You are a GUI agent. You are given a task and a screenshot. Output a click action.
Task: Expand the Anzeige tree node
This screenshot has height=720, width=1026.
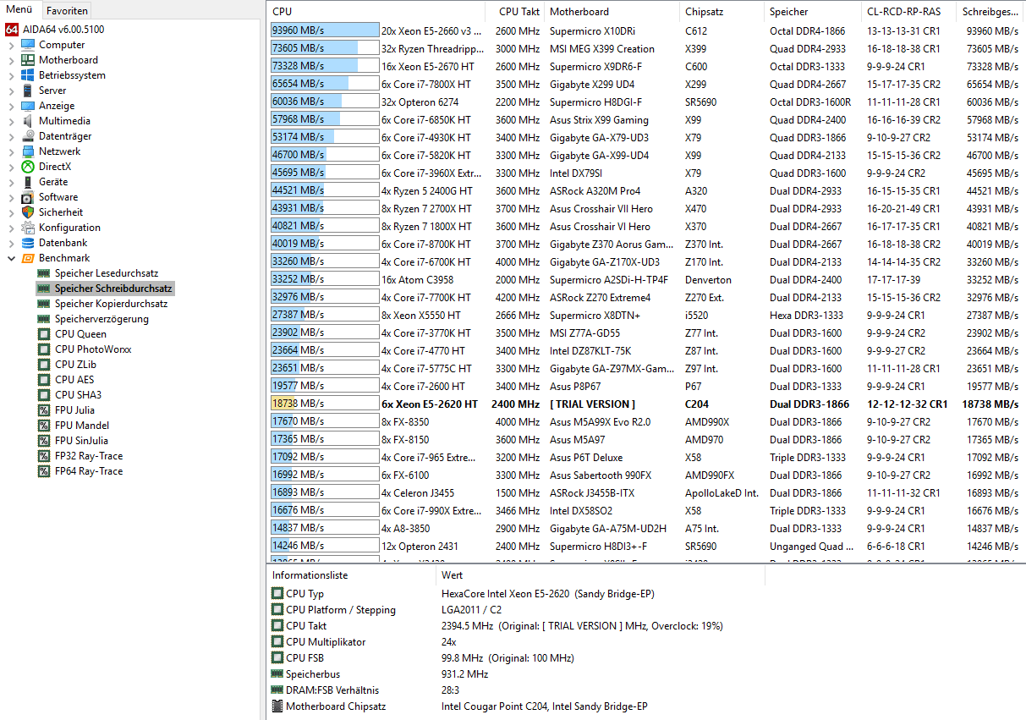point(11,106)
